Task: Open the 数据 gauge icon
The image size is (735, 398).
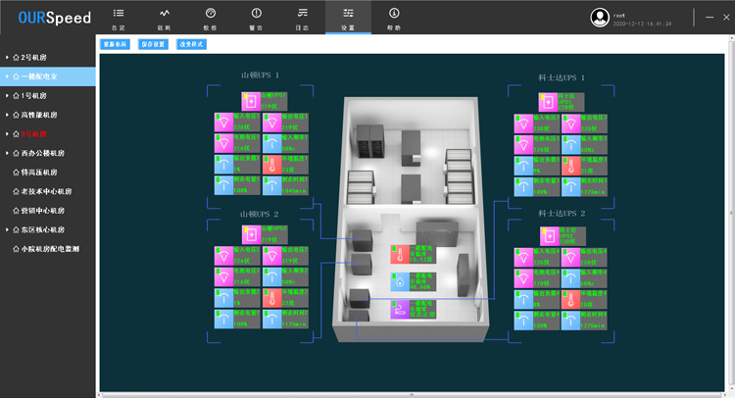Action: tap(210, 18)
